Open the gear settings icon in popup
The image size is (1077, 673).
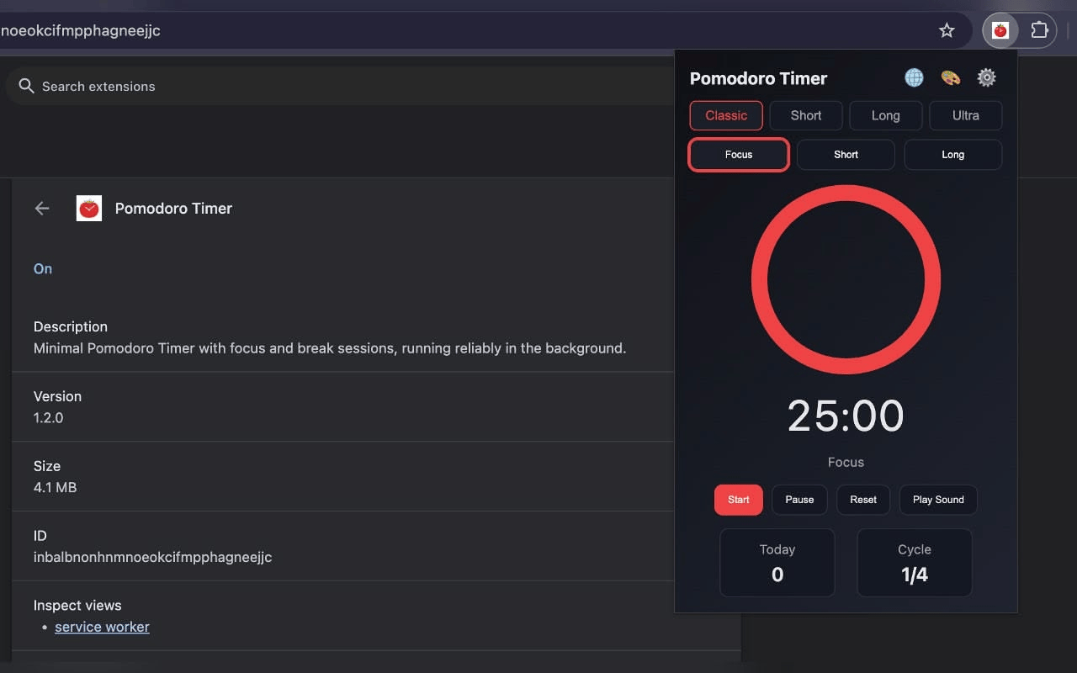[x=986, y=78]
